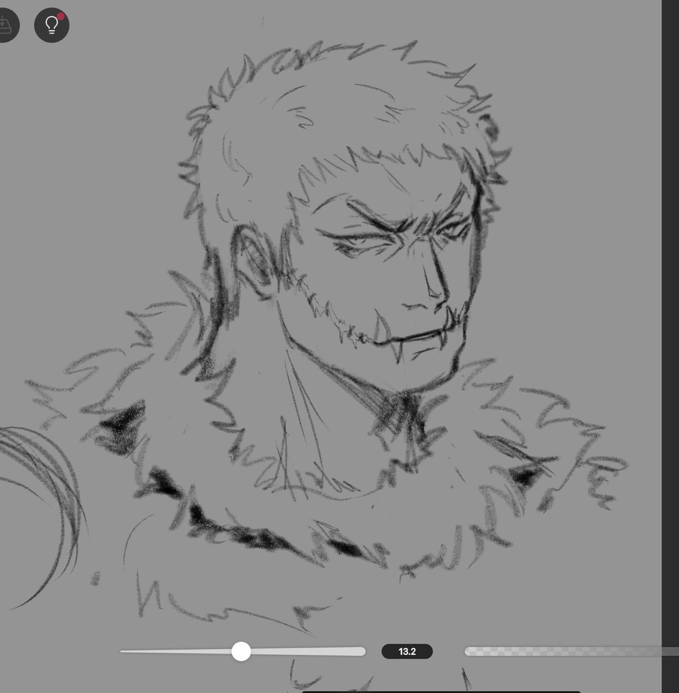Click the brush size value 13.2
Screen dimensions: 679x693
(x=407, y=651)
